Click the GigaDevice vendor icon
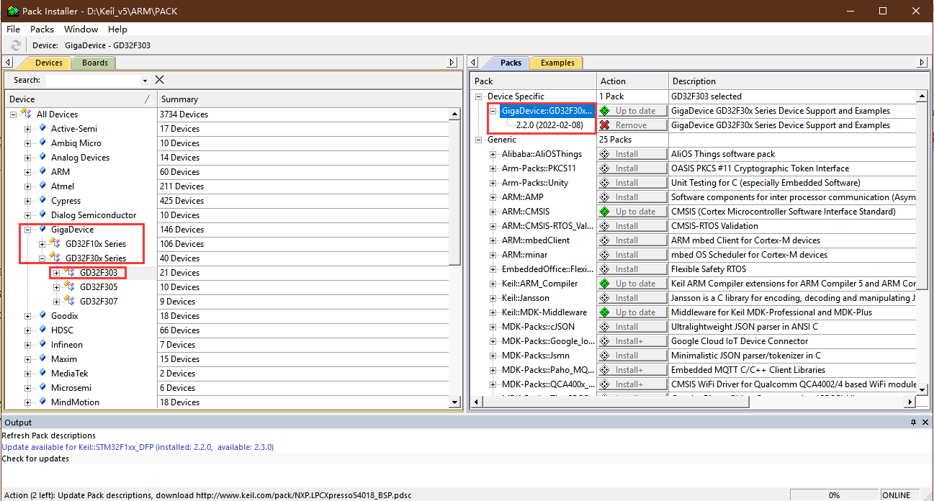This screenshot has width=934, height=501. (x=42, y=230)
